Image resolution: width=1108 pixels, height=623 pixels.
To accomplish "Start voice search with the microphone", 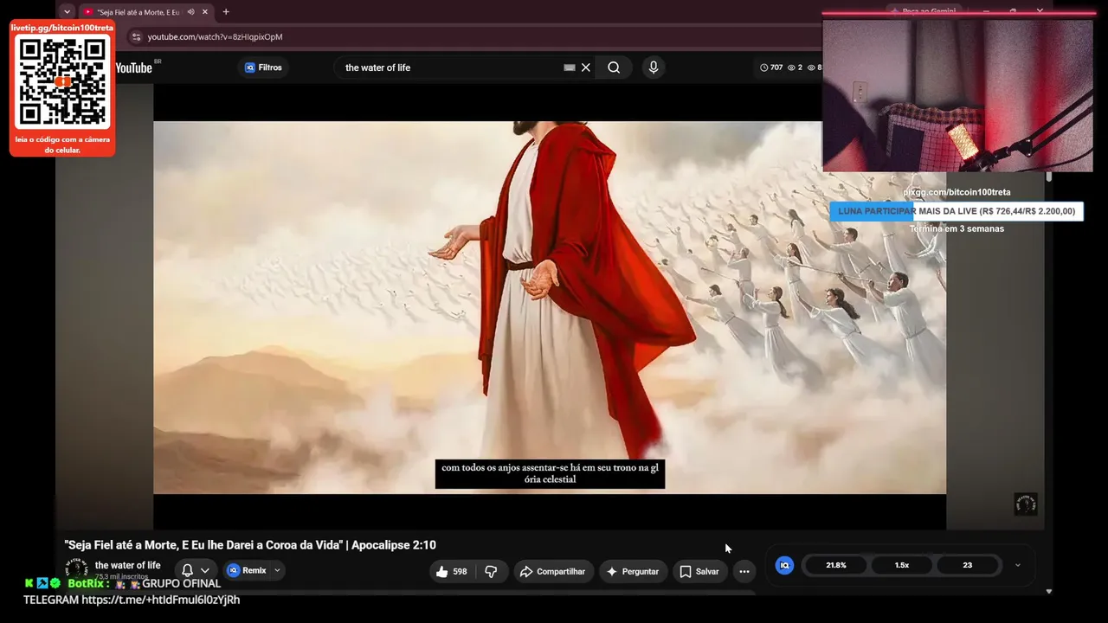I will pyautogui.click(x=654, y=67).
